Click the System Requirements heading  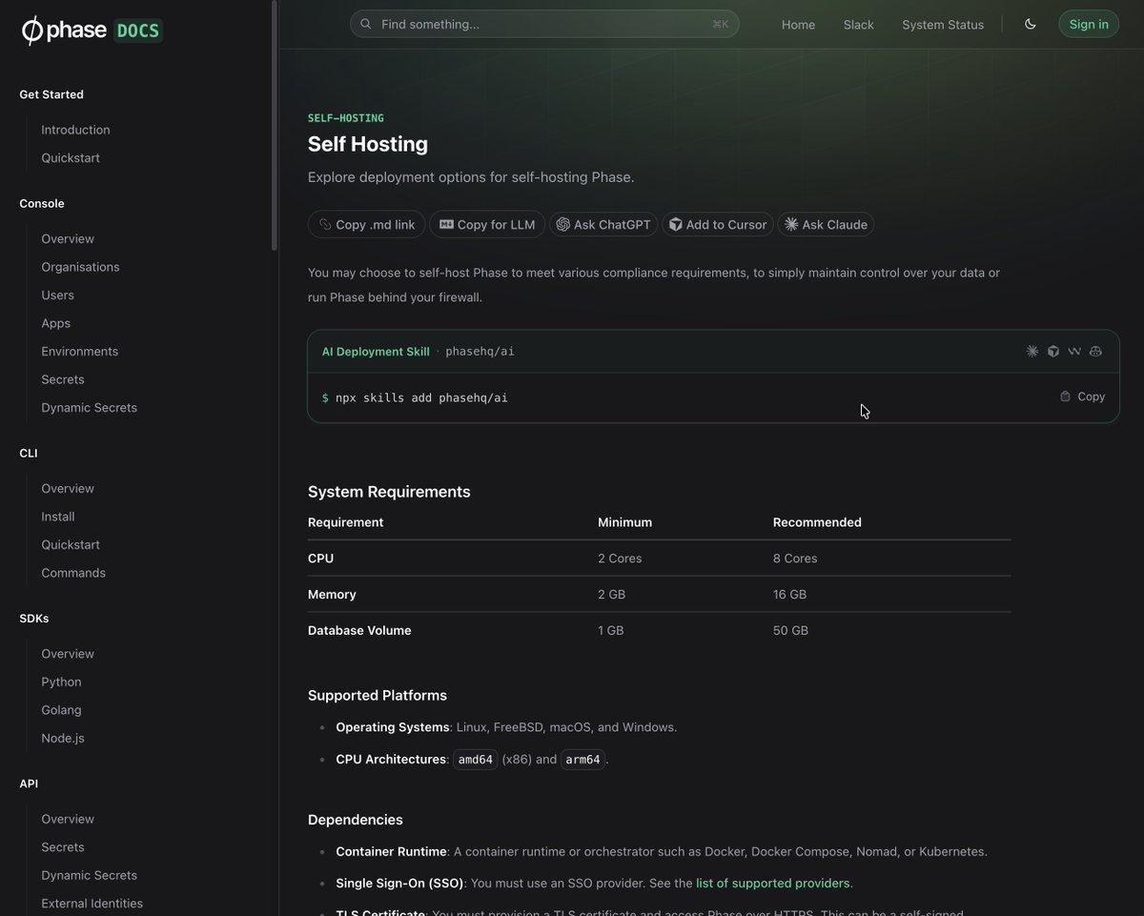[x=389, y=492]
